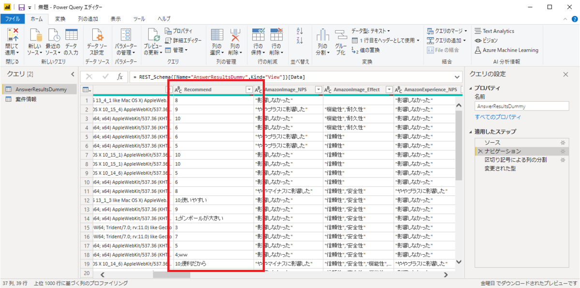Collapse the クエリ pane with the chevron
The image size is (580, 288).
(72, 74)
